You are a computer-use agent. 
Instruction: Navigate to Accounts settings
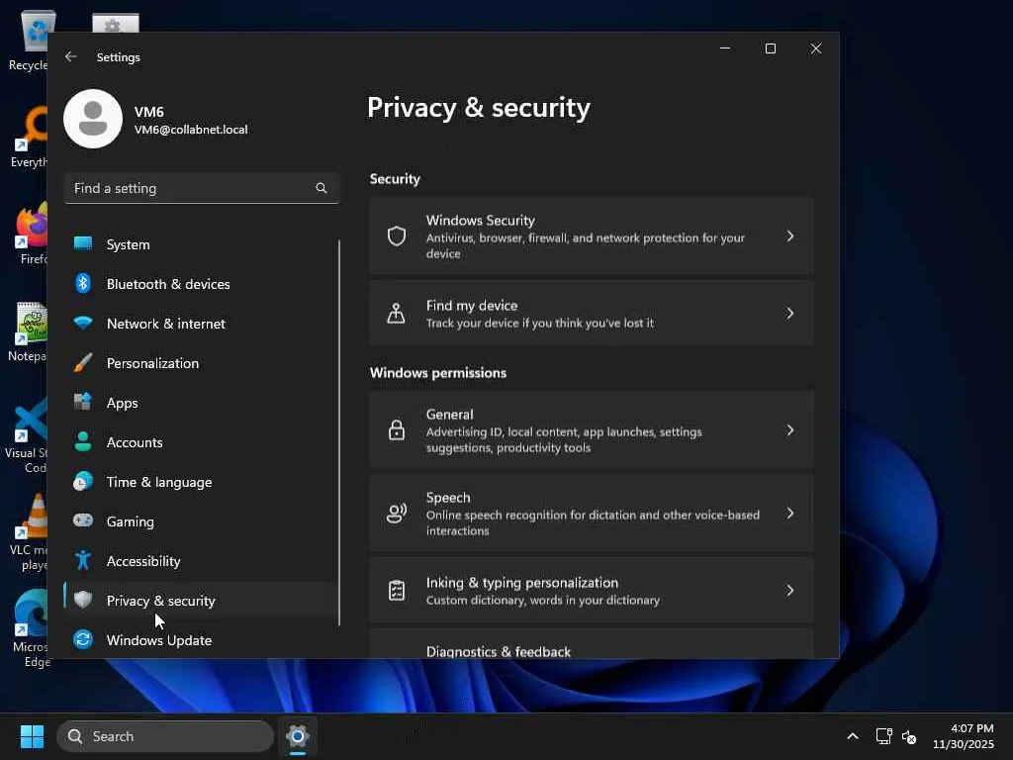200,442
